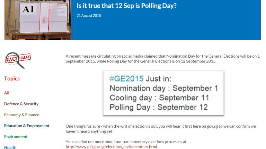Open the Defence & Security topic
The width and height of the screenshot is (266, 149).
(21, 104)
